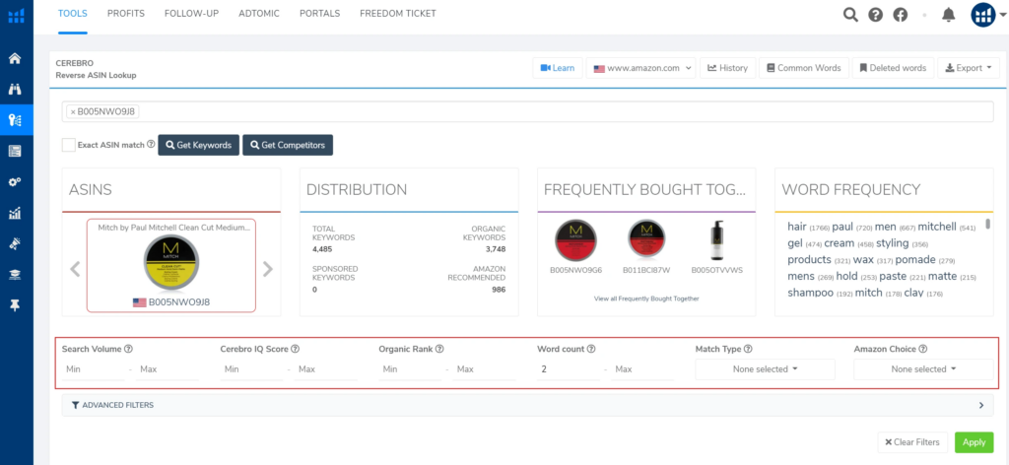This screenshot has height=465, width=1009.
Task: Open View all Frequently Bought Together link
Action: coord(646,299)
